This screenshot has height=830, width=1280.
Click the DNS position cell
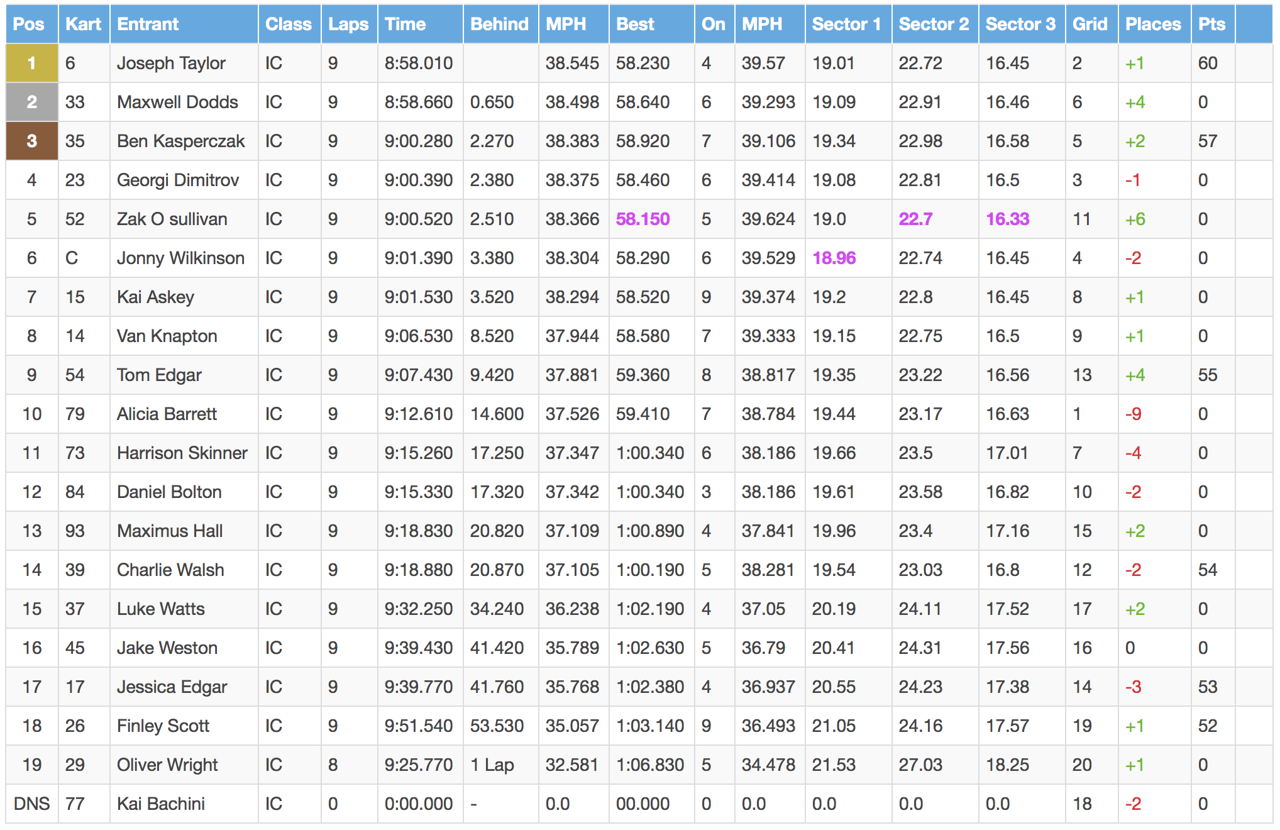click(32, 804)
